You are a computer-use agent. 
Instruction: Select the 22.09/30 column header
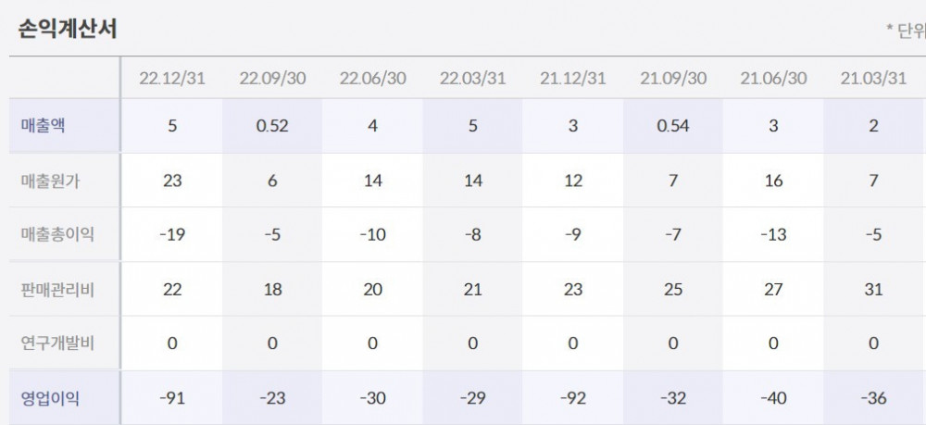pyautogui.click(x=272, y=78)
